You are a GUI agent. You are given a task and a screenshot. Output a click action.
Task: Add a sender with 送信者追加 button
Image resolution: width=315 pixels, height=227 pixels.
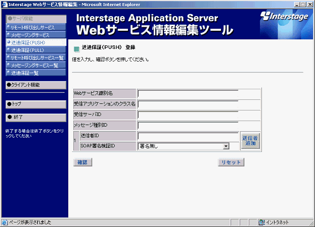point(250,141)
